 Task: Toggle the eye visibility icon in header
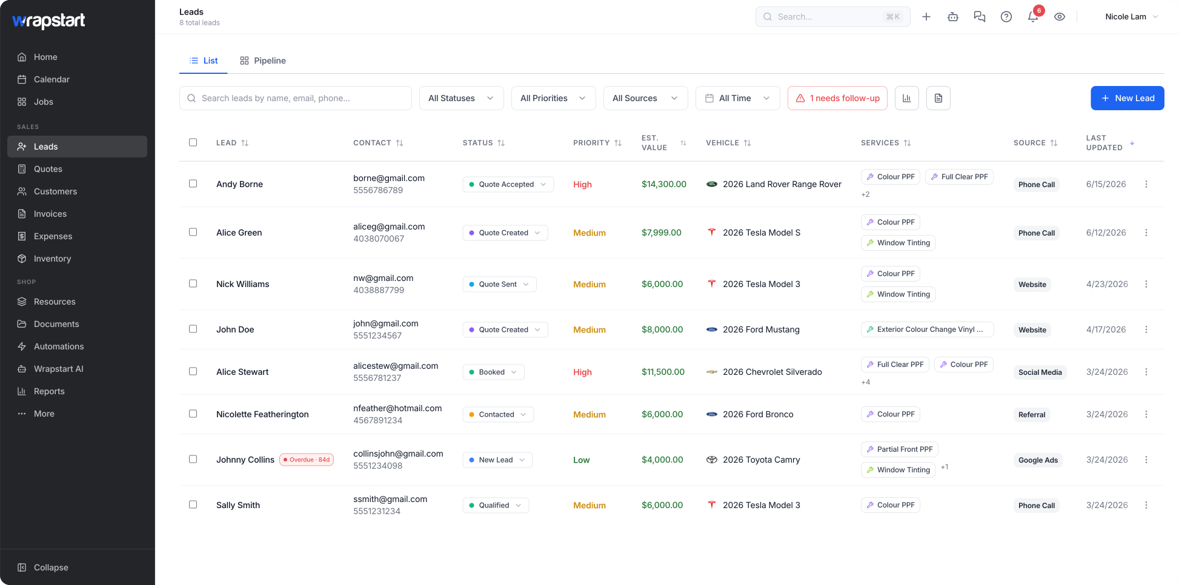tap(1060, 17)
